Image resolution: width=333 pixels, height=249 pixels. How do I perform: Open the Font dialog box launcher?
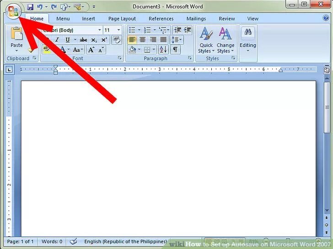[119, 58]
